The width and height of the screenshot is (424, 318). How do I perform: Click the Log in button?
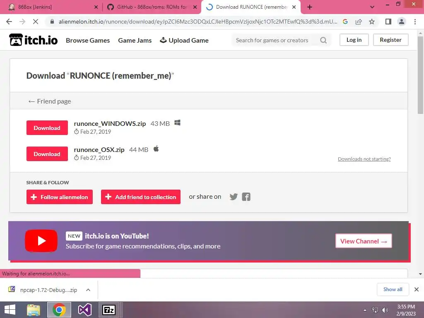click(x=354, y=40)
